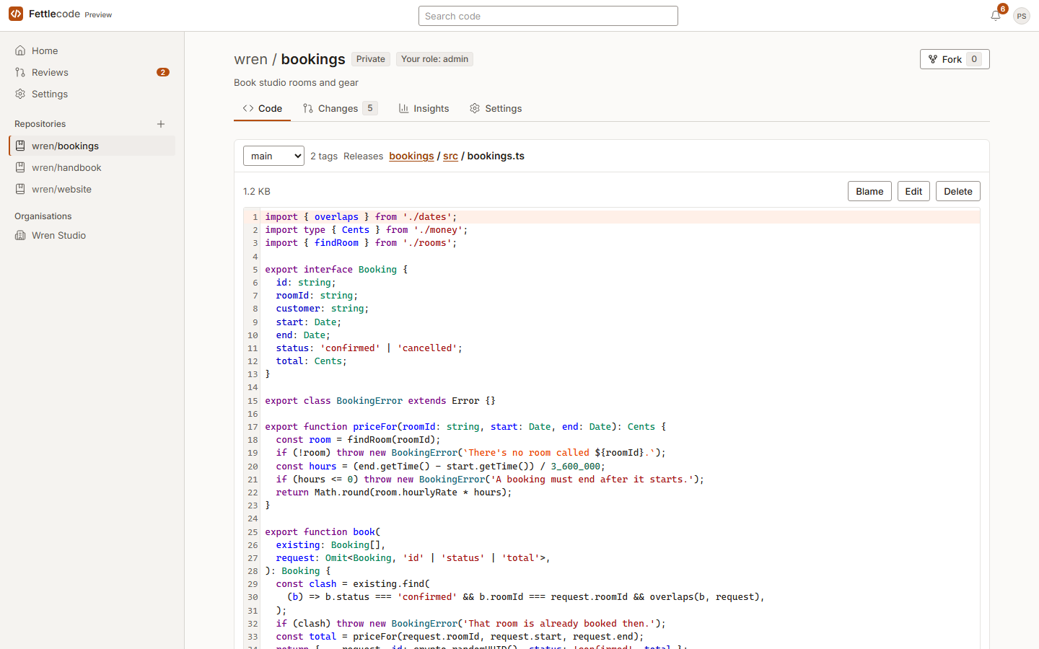Viewport: 1039px width, 649px height.
Task: Go to Reviews in the sidebar
Action: (92, 72)
